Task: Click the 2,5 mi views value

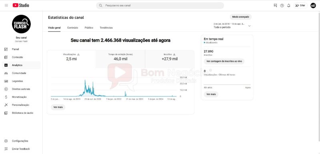Action: coord(71,59)
